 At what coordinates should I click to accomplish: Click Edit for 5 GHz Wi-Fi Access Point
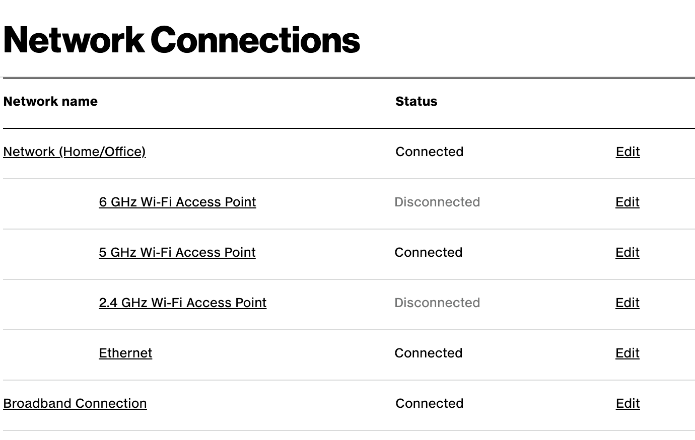(628, 252)
